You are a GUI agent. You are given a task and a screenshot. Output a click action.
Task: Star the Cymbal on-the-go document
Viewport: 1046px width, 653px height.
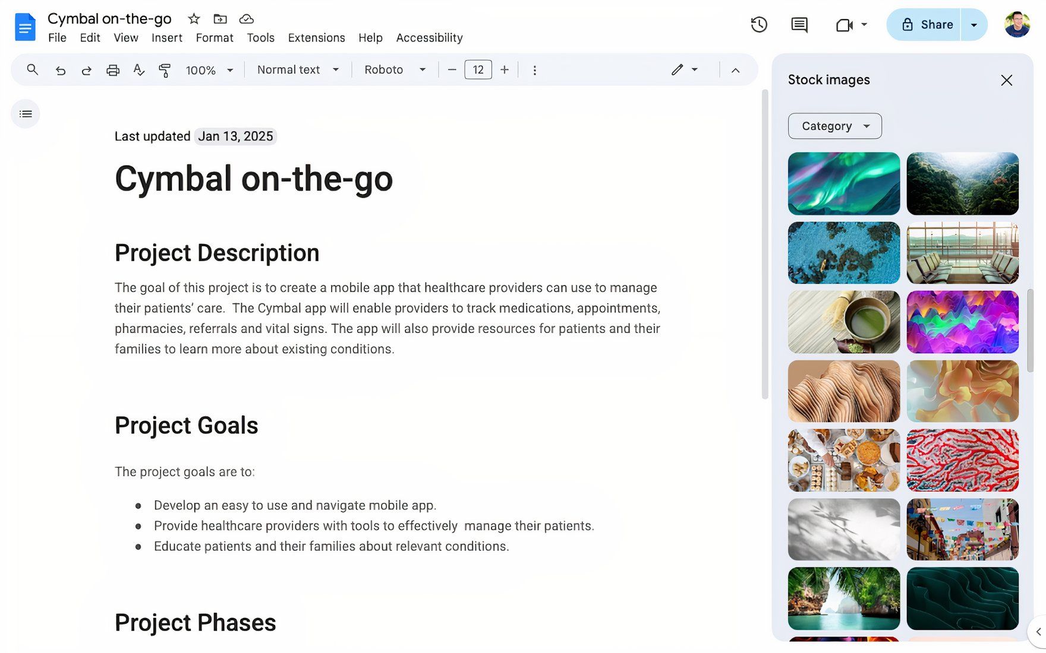tap(194, 19)
